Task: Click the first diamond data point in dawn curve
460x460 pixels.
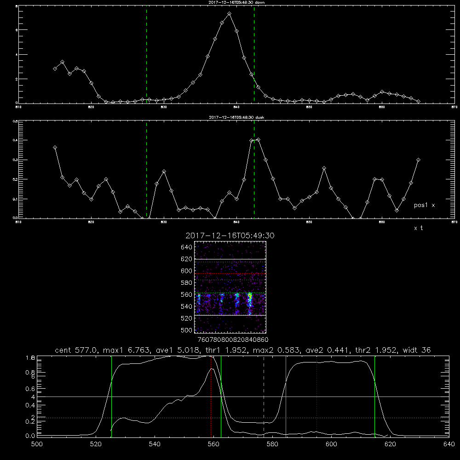Action: tap(55, 69)
